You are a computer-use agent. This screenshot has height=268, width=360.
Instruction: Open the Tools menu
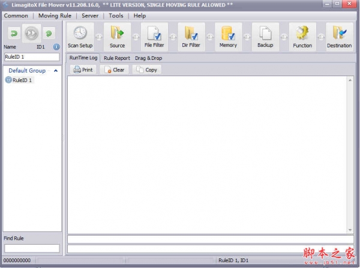click(116, 16)
